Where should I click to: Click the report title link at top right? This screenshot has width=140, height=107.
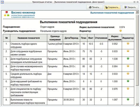(x=112, y=13)
